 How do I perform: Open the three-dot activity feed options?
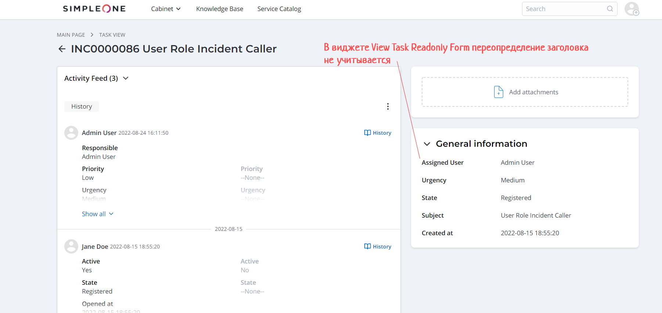[388, 106]
